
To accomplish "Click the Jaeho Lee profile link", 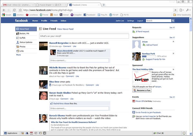I will click(x=120, y=21).
